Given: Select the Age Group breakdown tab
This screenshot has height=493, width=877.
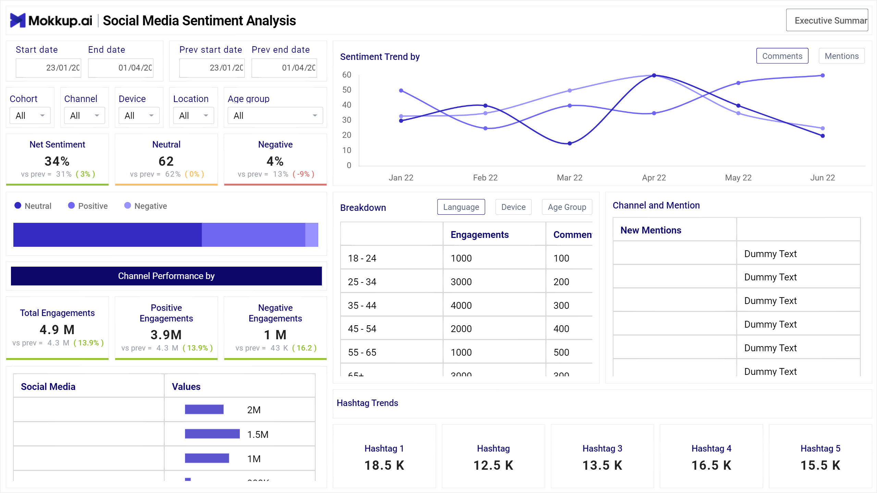Looking at the screenshot, I should (x=567, y=207).
